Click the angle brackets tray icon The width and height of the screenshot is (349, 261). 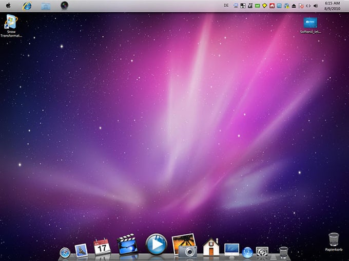tap(308, 6)
